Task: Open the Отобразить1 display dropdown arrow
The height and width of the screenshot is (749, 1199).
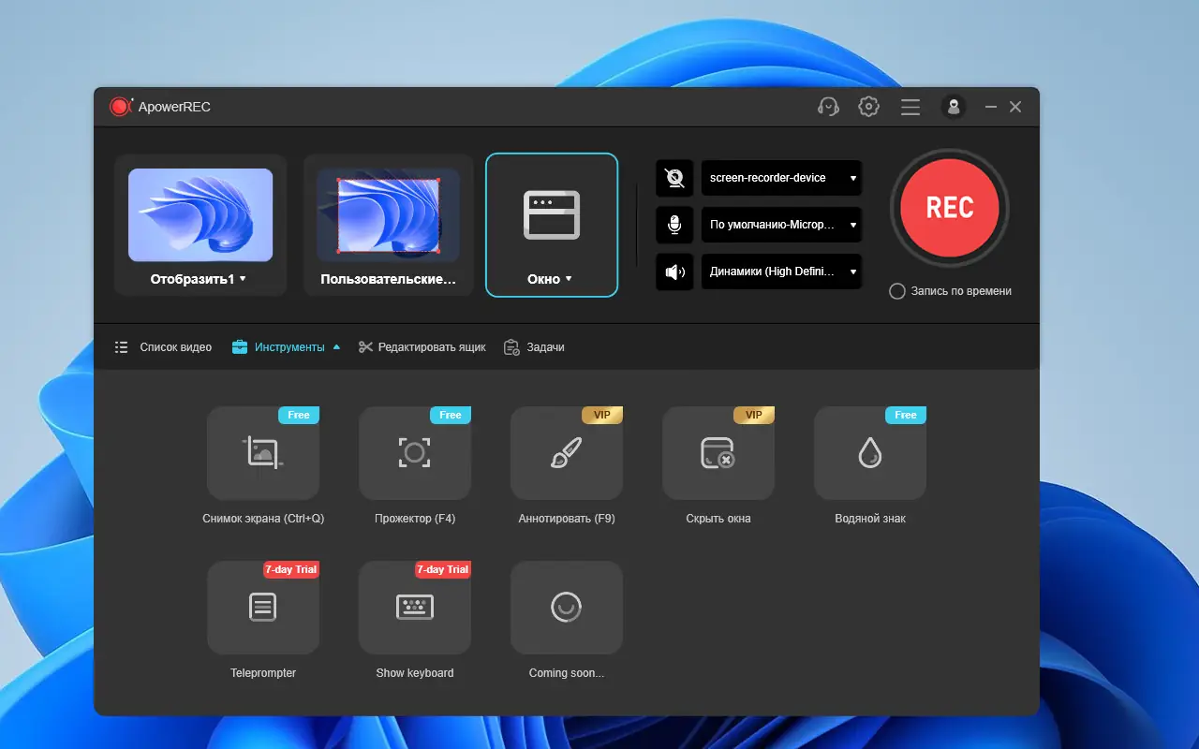Action: (243, 279)
